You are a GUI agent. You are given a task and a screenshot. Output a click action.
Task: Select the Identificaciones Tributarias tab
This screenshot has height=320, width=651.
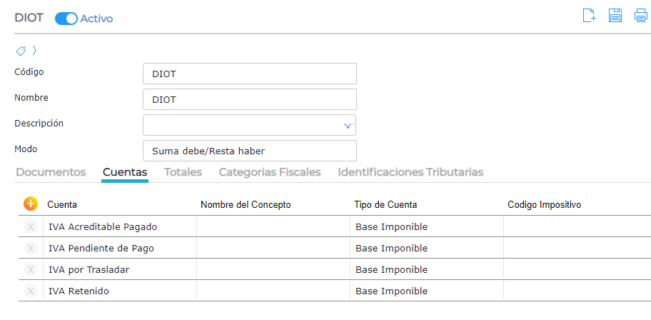410,172
